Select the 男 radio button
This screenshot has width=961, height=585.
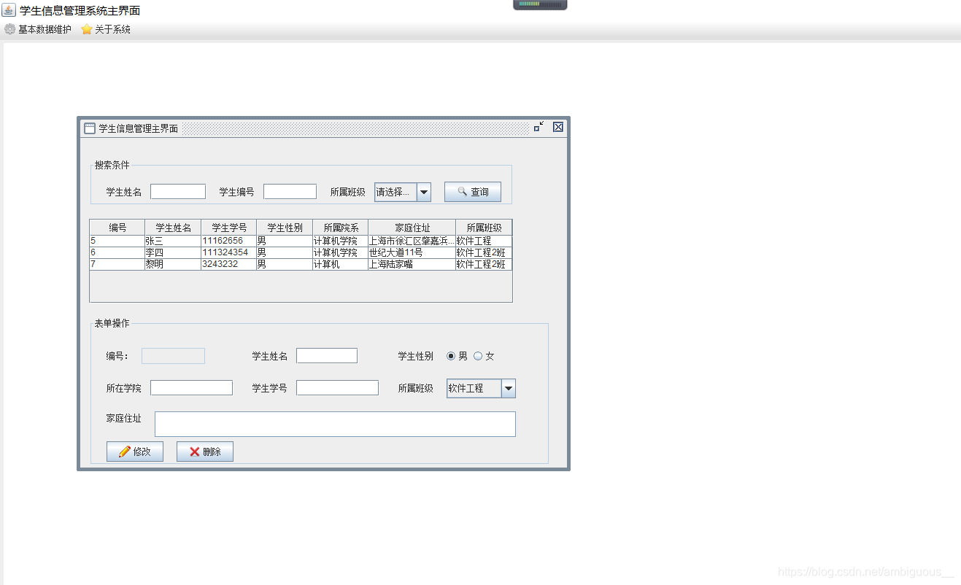point(451,356)
